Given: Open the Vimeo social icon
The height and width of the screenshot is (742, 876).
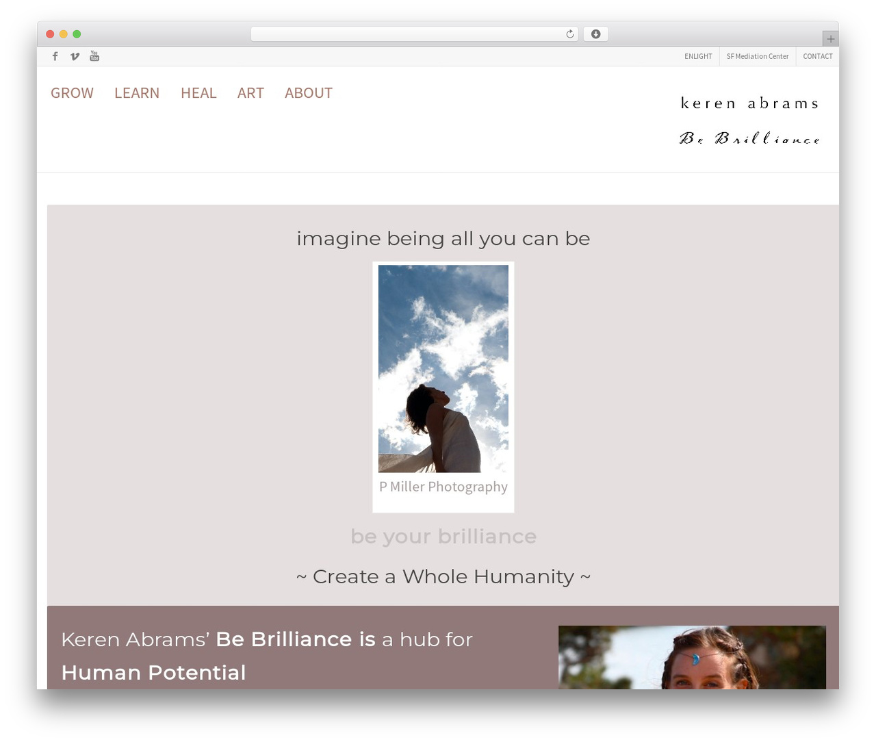Looking at the screenshot, I should click(x=75, y=56).
